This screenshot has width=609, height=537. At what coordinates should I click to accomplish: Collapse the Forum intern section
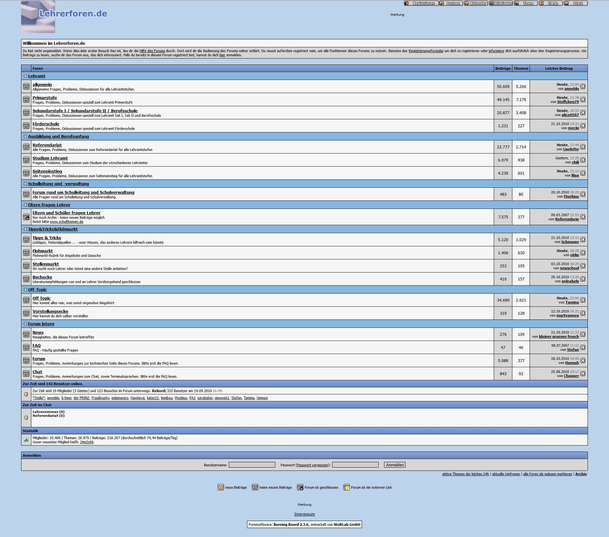tap(26, 324)
